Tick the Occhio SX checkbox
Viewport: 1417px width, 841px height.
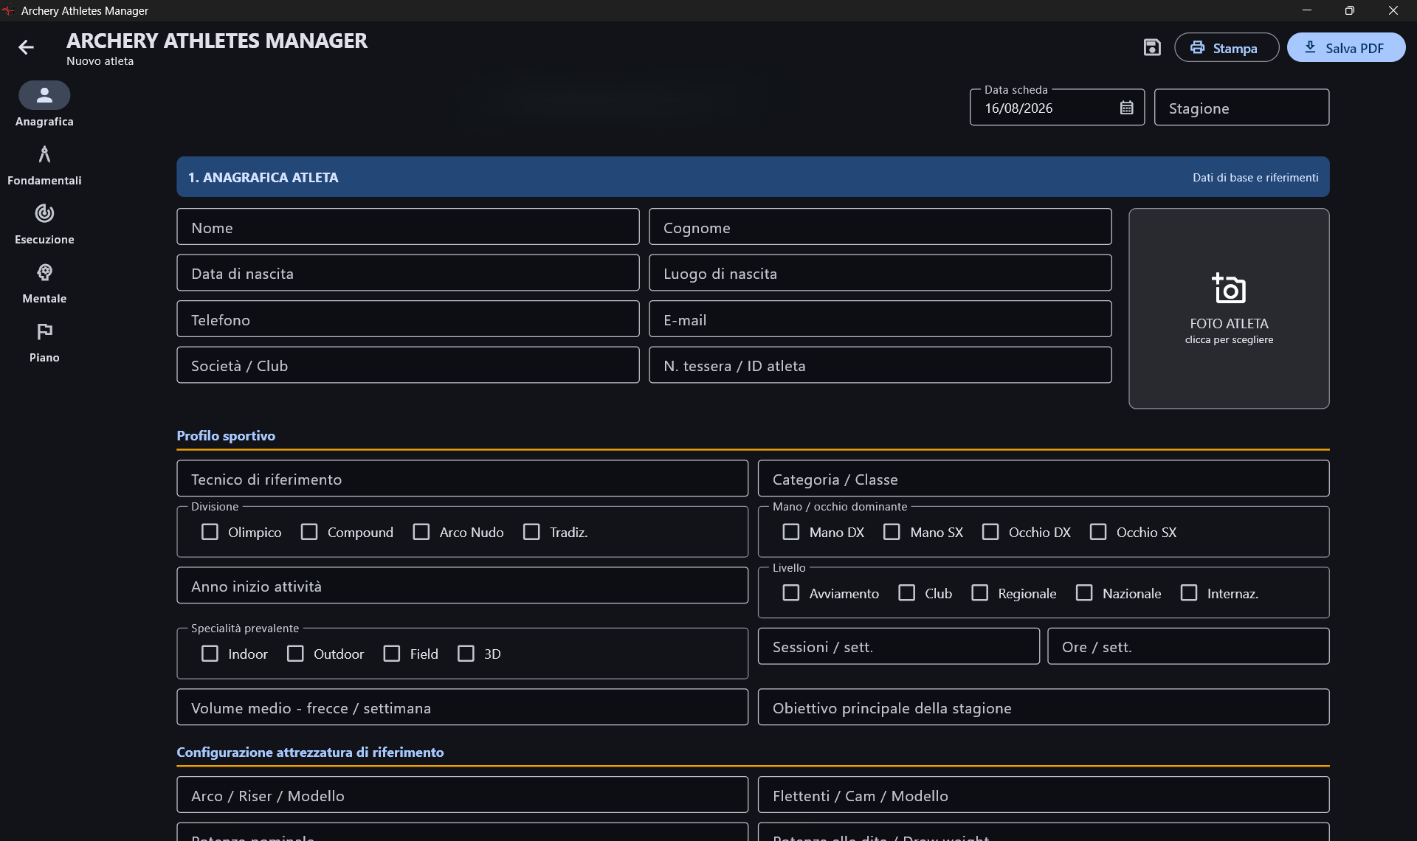[1098, 532]
